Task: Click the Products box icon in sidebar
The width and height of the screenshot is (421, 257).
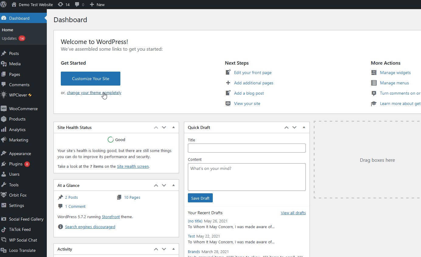Action: click(4, 119)
